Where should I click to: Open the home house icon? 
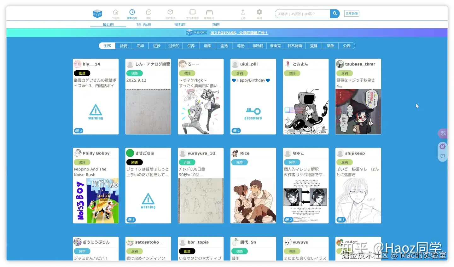coord(116,12)
